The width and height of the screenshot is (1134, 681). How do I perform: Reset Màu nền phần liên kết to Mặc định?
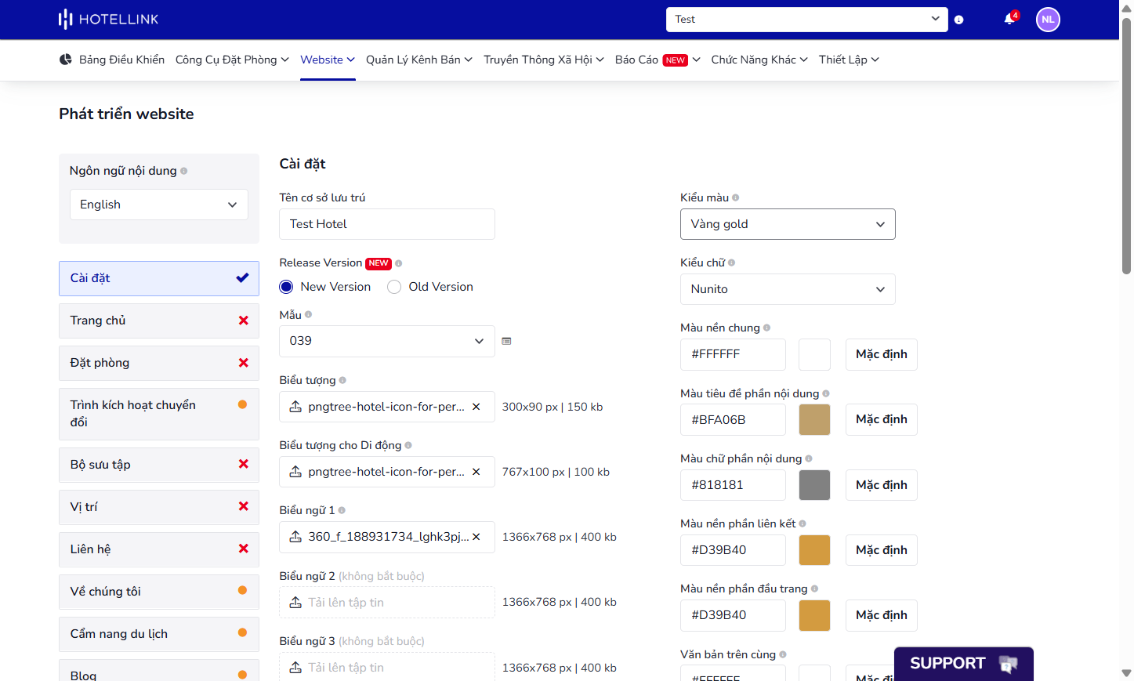pyautogui.click(x=882, y=550)
